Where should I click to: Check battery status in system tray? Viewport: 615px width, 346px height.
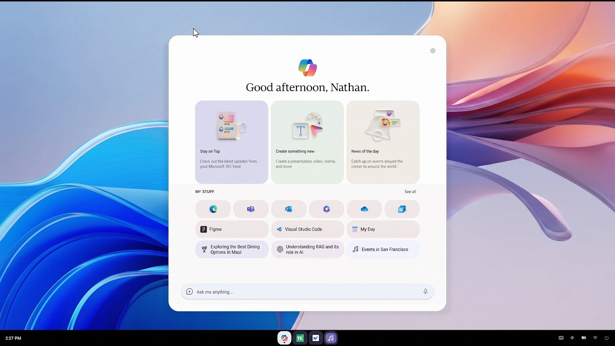[584, 338]
